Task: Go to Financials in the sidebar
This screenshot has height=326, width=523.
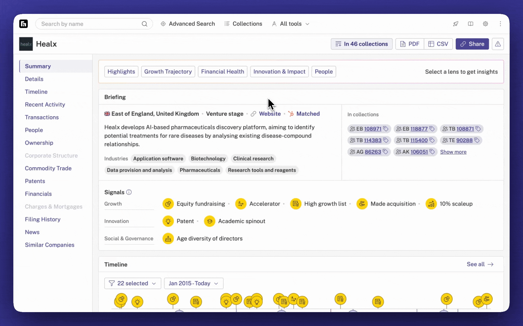Action: pyautogui.click(x=38, y=194)
